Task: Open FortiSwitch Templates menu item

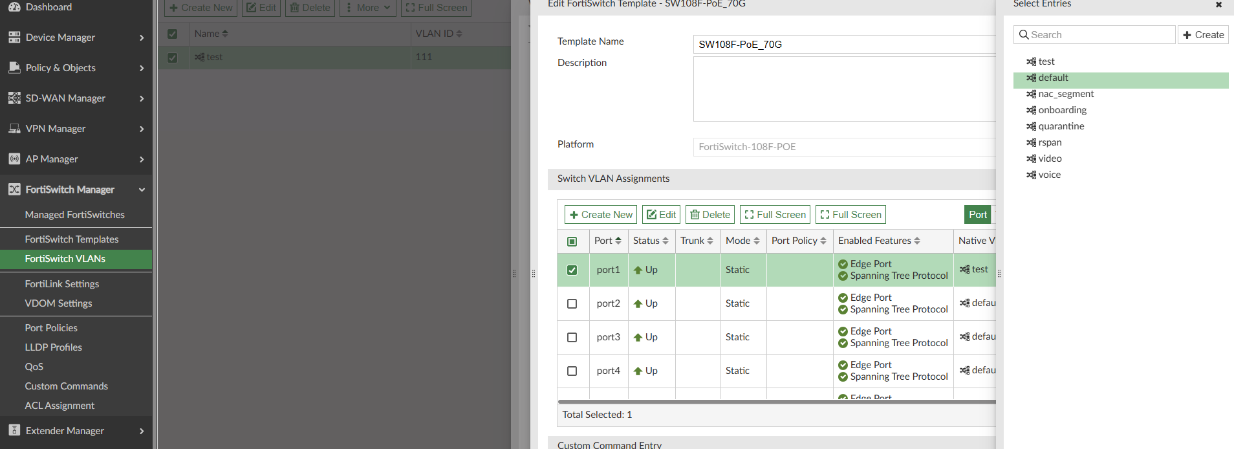Action: [72, 239]
